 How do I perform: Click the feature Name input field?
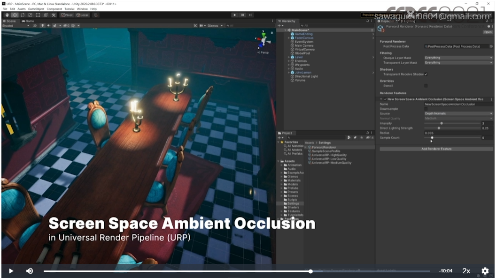click(458, 104)
